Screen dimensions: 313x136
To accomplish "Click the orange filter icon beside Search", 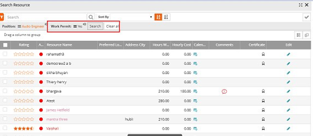I will (2, 17).
